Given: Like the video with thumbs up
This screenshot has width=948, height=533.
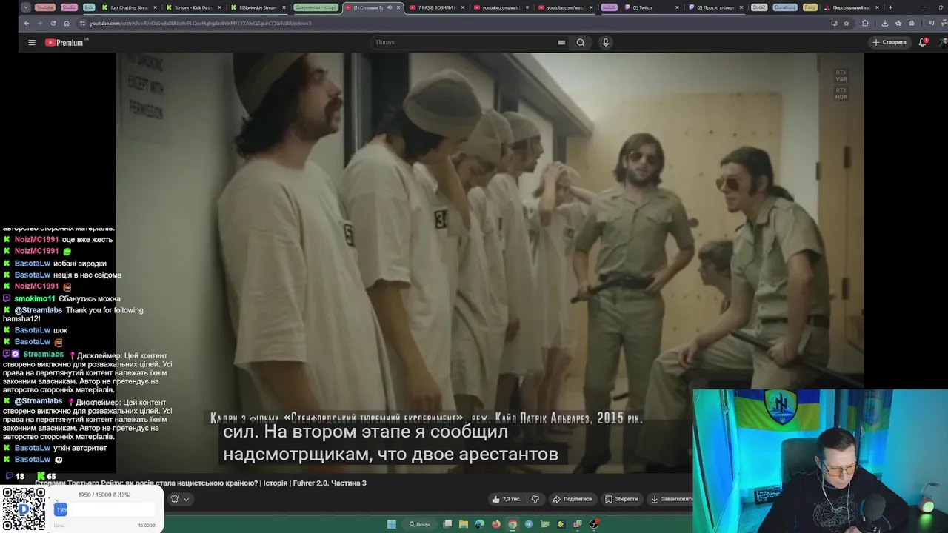Looking at the screenshot, I should click(x=506, y=499).
